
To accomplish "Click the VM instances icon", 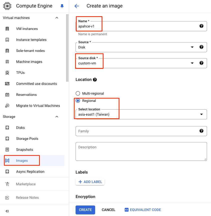I will 7,29.
